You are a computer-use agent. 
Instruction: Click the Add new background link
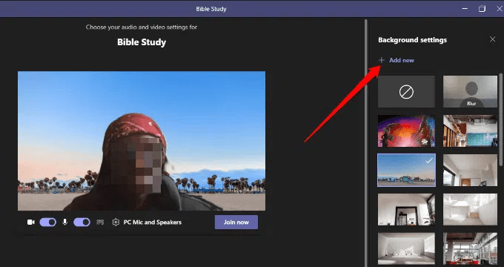click(402, 60)
